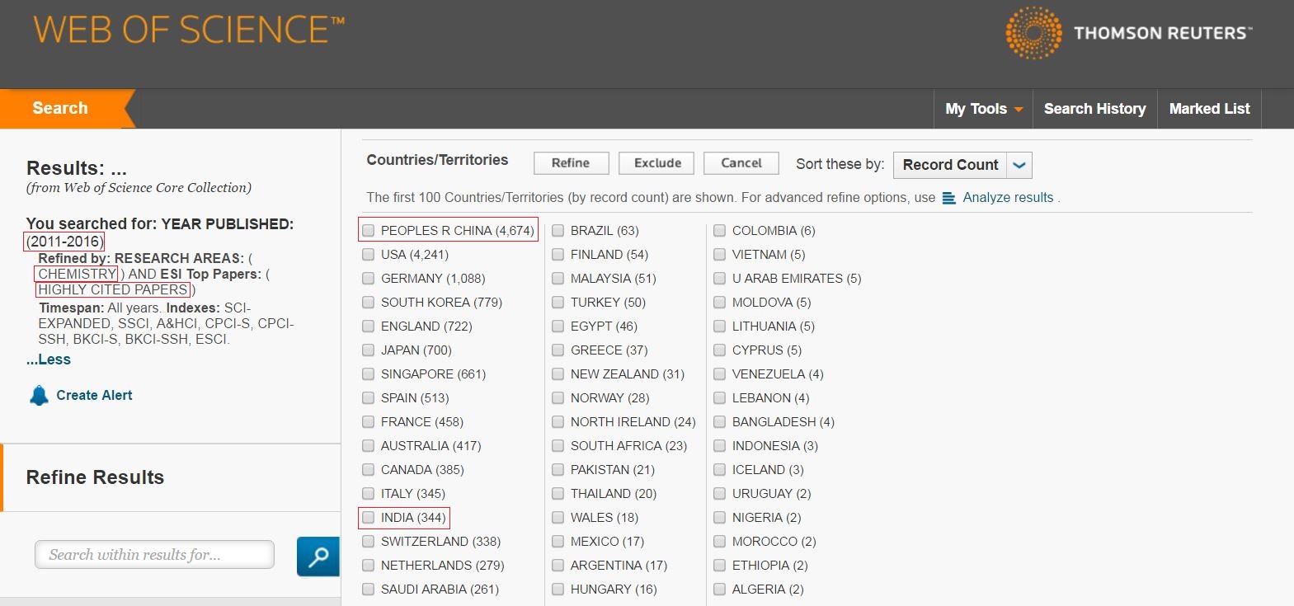The height and width of the screenshot is (606, 1294).
Task: Tick the WALES (18) checkbox
Action: [x=558, y=518]
